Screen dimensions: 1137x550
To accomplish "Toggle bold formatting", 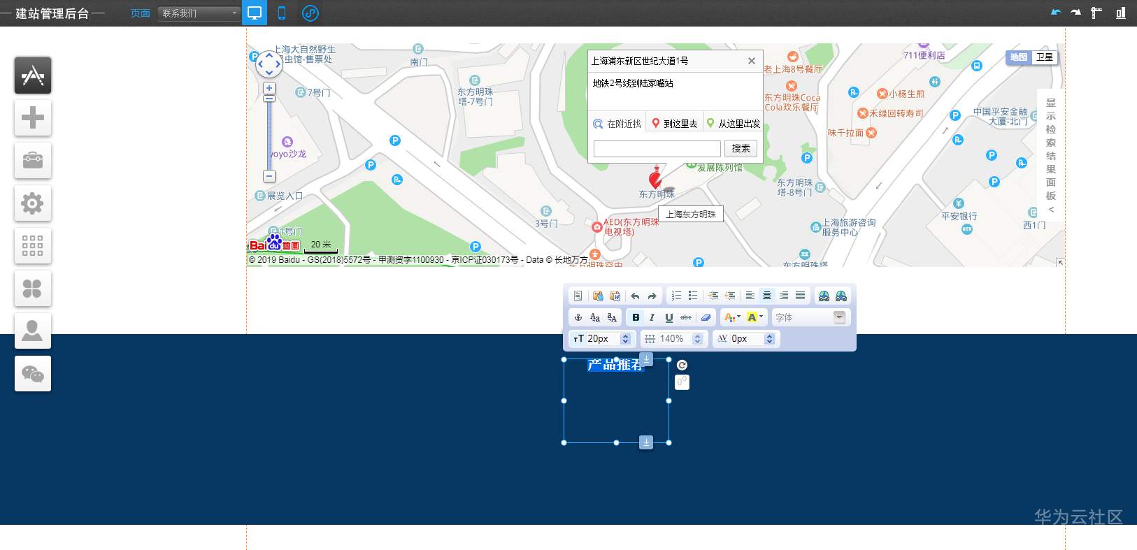I will (636, 317).
